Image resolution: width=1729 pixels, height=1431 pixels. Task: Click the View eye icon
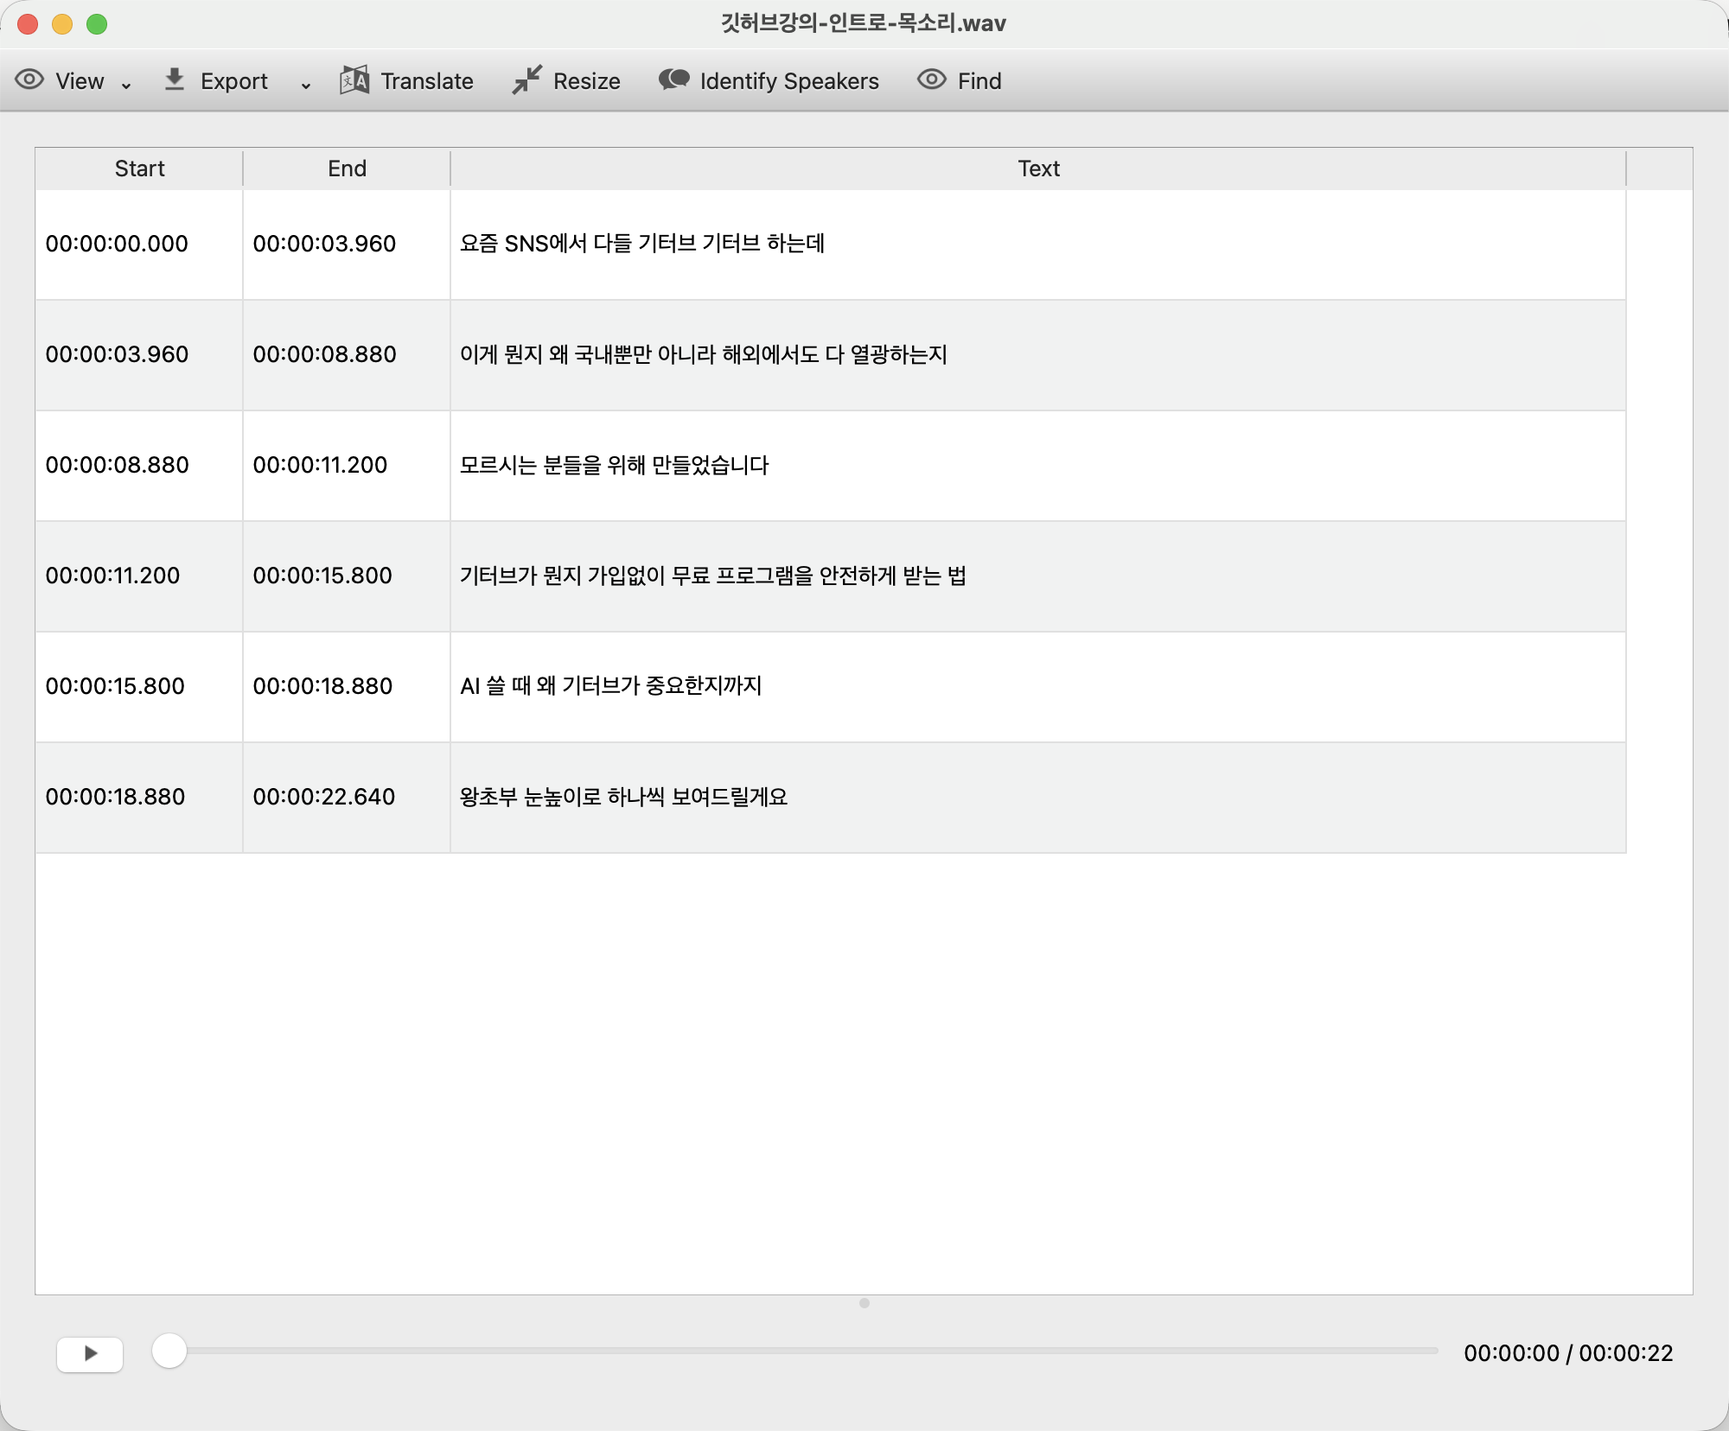(x=29, y=80)
